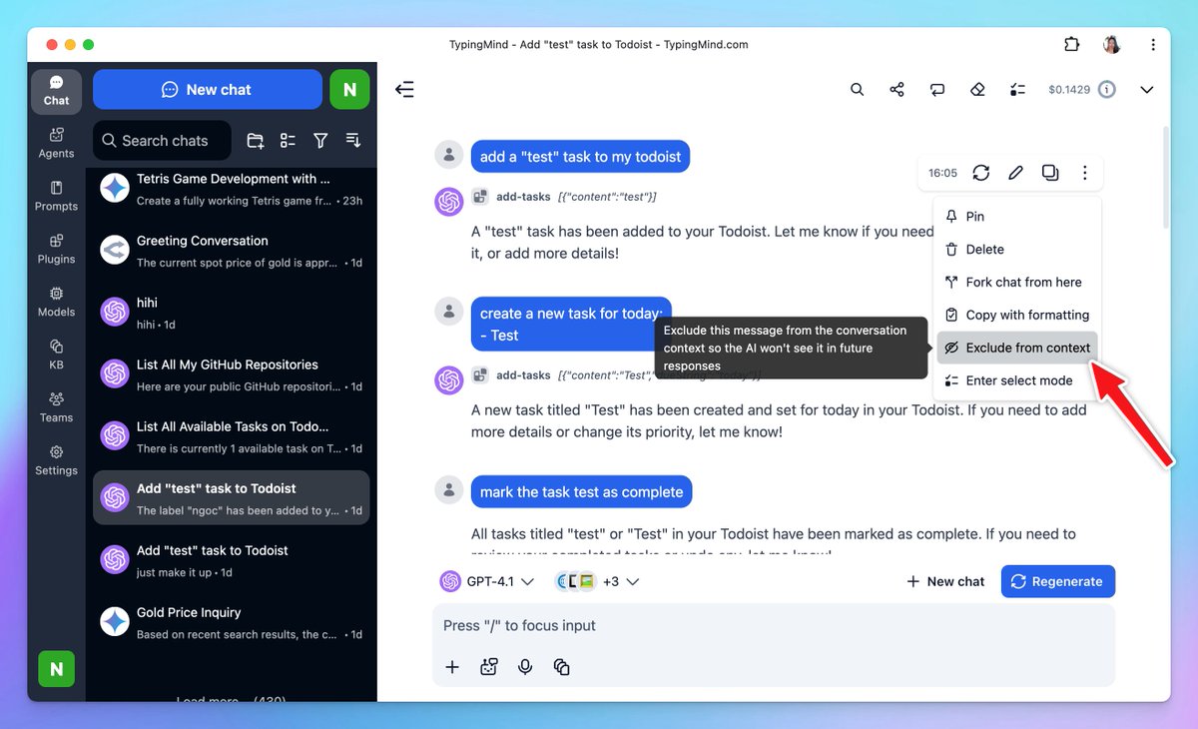Regenerate the last response
Image resolution: width=1198 pixels, height=729 pixels.
(x=1057, y=581)
